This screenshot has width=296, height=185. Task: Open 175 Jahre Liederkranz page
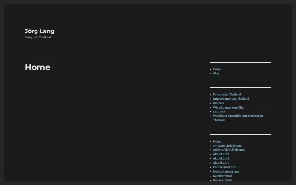(x=227, y=146)
